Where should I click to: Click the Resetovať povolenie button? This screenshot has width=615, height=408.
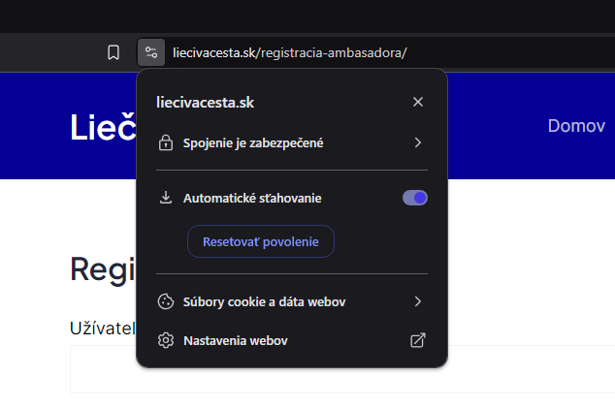[x=261, y=241]
